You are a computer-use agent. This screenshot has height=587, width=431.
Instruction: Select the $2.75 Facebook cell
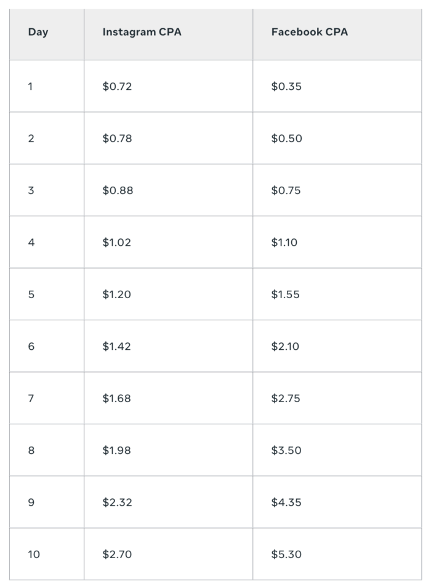pos(286,399)
